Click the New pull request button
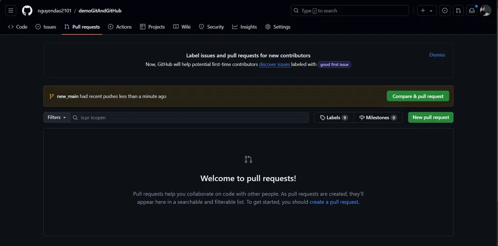 point(431,117)
